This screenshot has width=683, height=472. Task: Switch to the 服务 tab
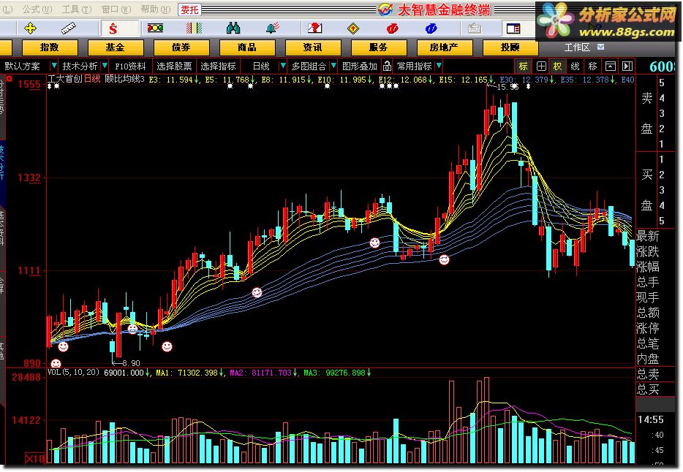click(379, 47)
